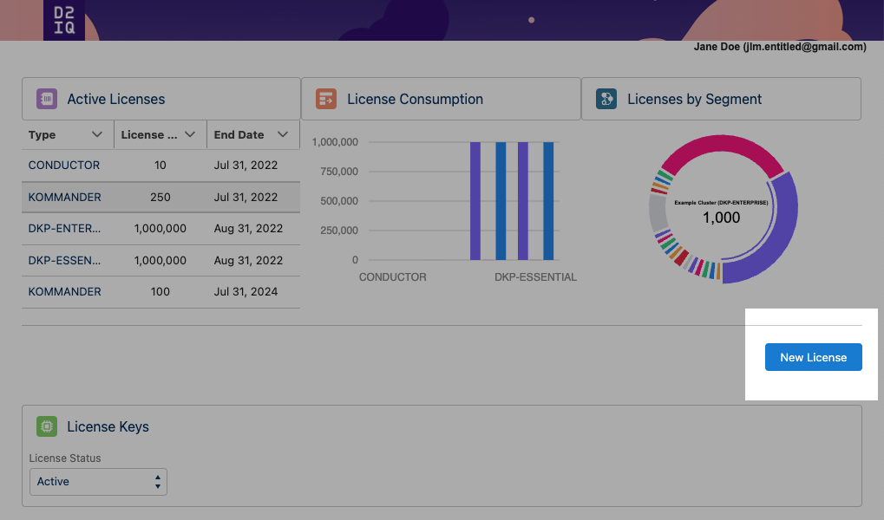Click the license count 10 cell
This screenshot has height=520, width=884.
point(160,165)
